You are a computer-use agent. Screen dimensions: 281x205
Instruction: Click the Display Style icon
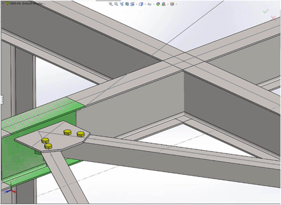pyautogui.click(x=141, y=4)
